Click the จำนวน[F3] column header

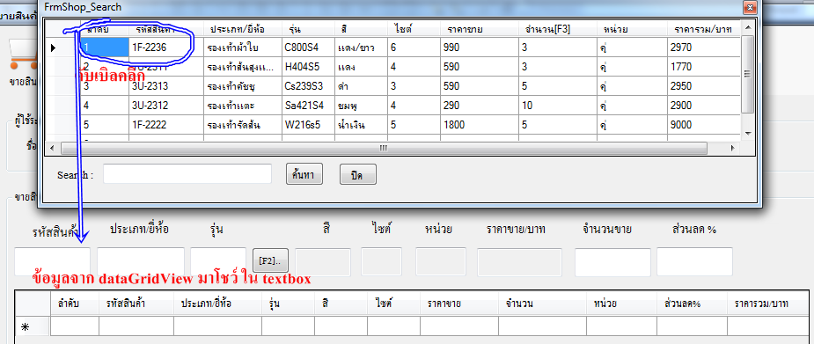[x=557, y=28]
